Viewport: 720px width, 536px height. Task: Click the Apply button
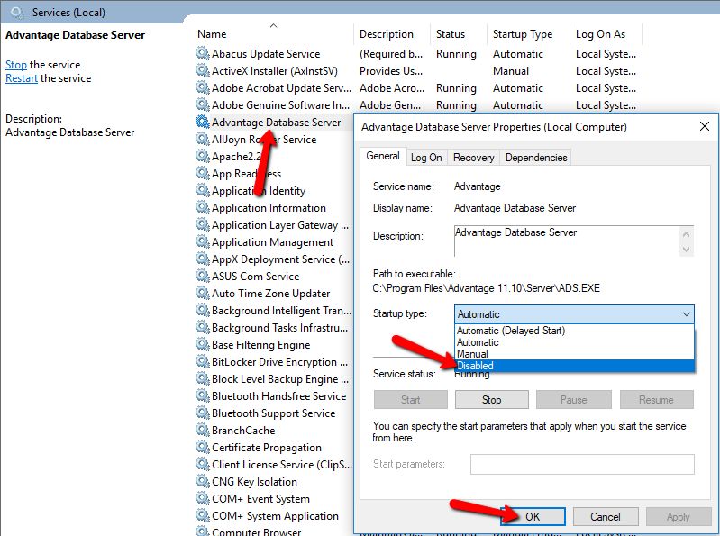[x=678, y=517]
